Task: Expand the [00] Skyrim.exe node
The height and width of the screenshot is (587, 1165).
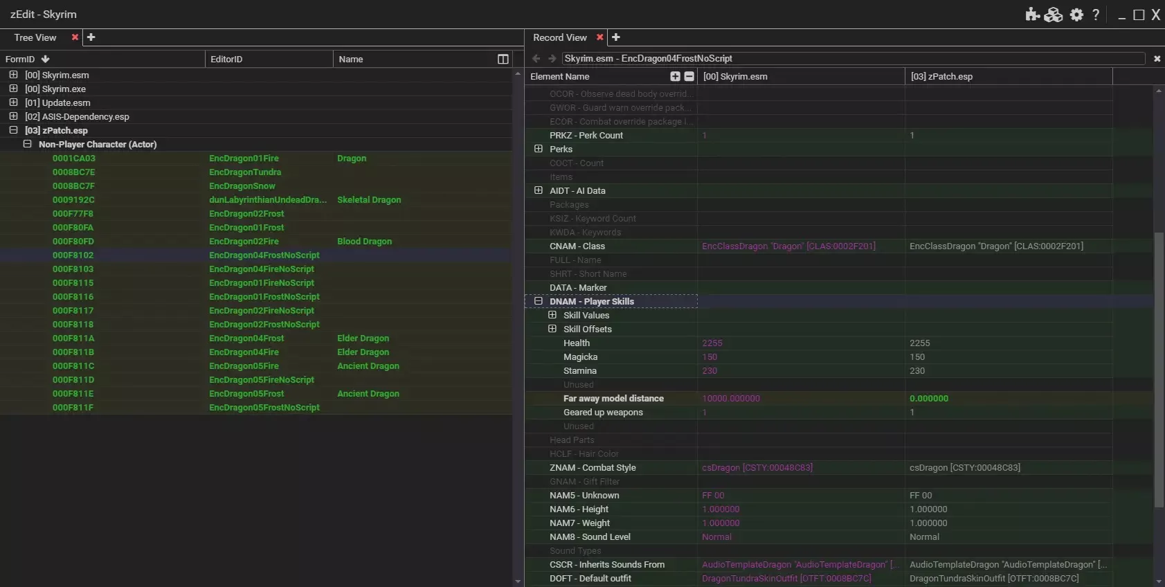Action: (x=13, y=89)
